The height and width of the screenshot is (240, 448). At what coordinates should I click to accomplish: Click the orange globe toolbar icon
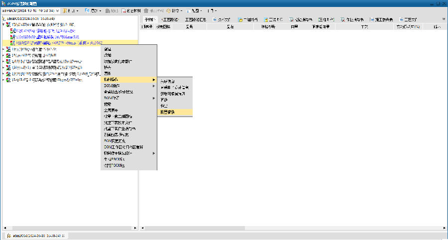[169, 10]
